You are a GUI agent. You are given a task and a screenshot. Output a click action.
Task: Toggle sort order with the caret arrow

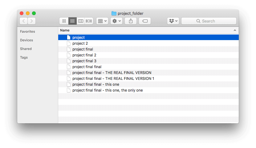pos(235,30)
